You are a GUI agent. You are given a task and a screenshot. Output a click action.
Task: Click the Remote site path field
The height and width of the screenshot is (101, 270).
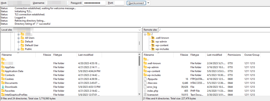214,30
